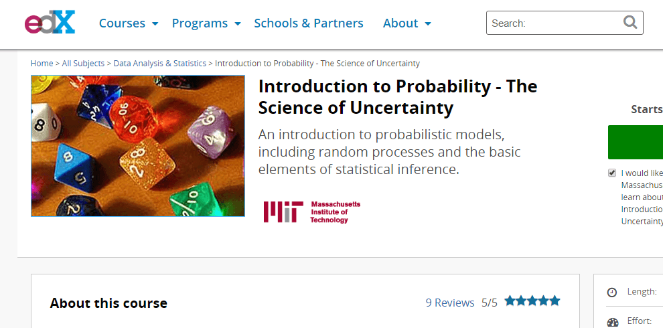
Task: Click the course title heading
Action: point(397,97)
